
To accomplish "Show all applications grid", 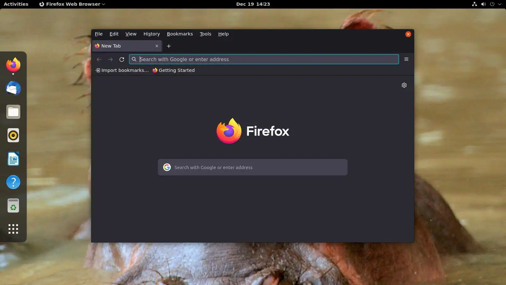I will 13,229.
